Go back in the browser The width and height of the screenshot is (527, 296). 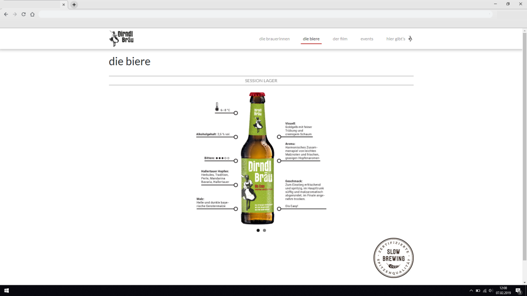click(6, 14)
